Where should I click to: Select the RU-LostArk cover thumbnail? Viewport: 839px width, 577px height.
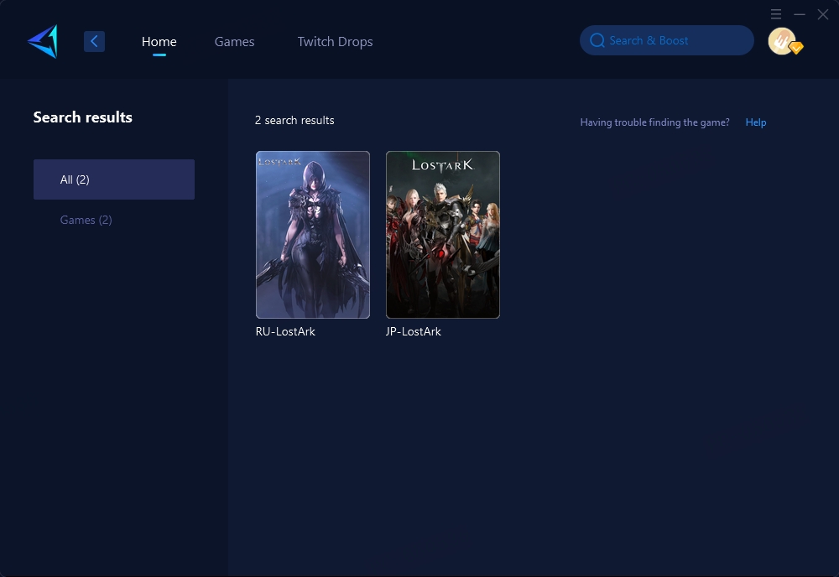coord(312,235)
